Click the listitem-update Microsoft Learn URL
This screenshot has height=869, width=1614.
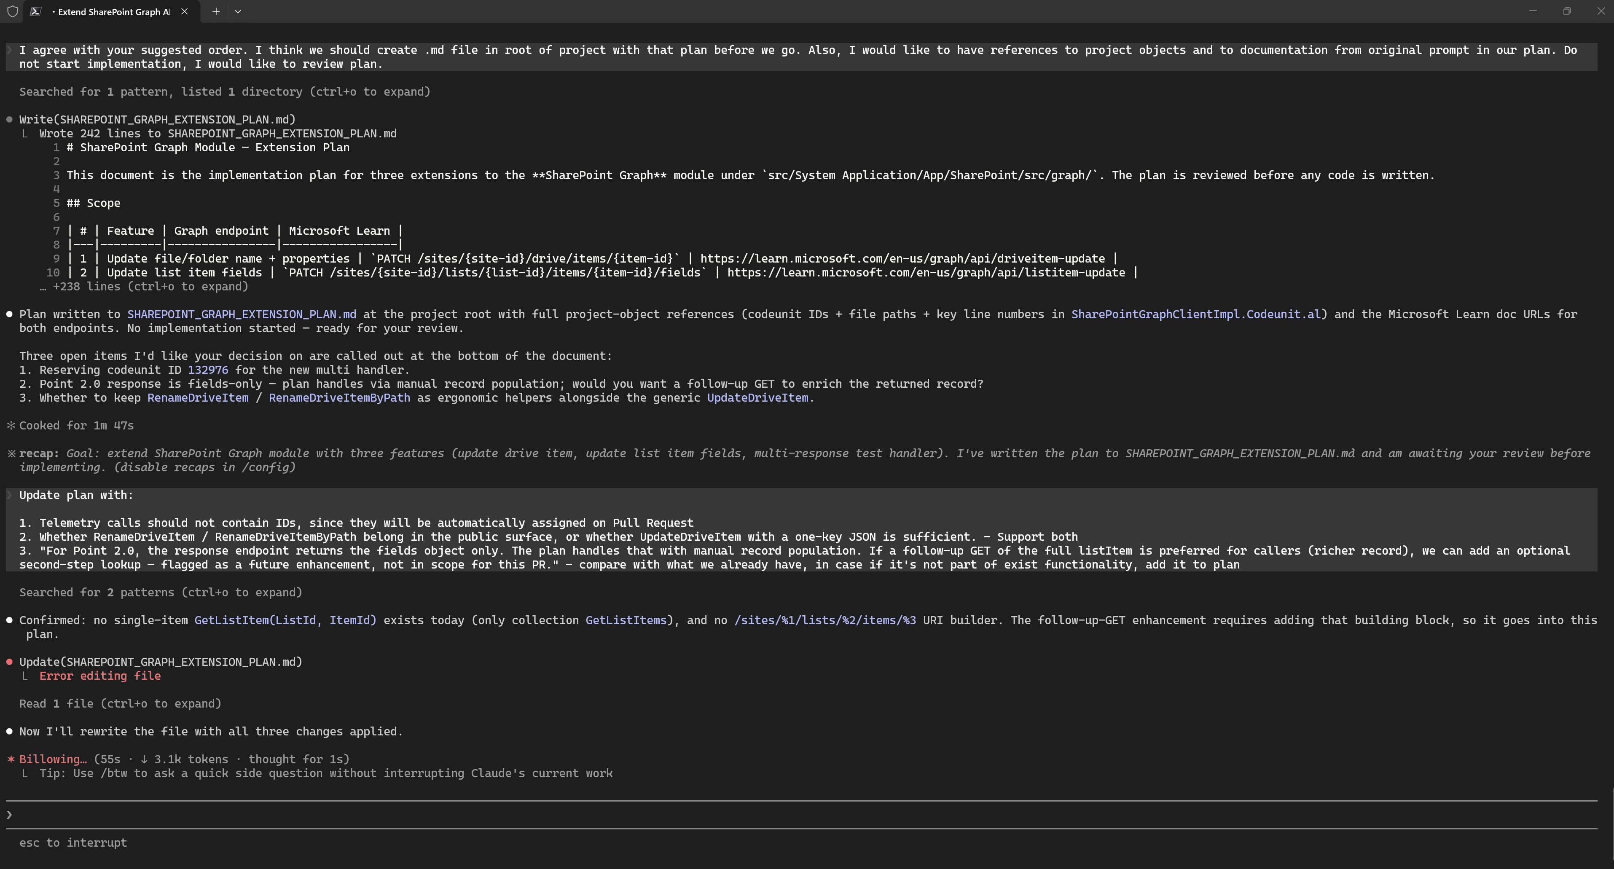click(x=926, y=273)
